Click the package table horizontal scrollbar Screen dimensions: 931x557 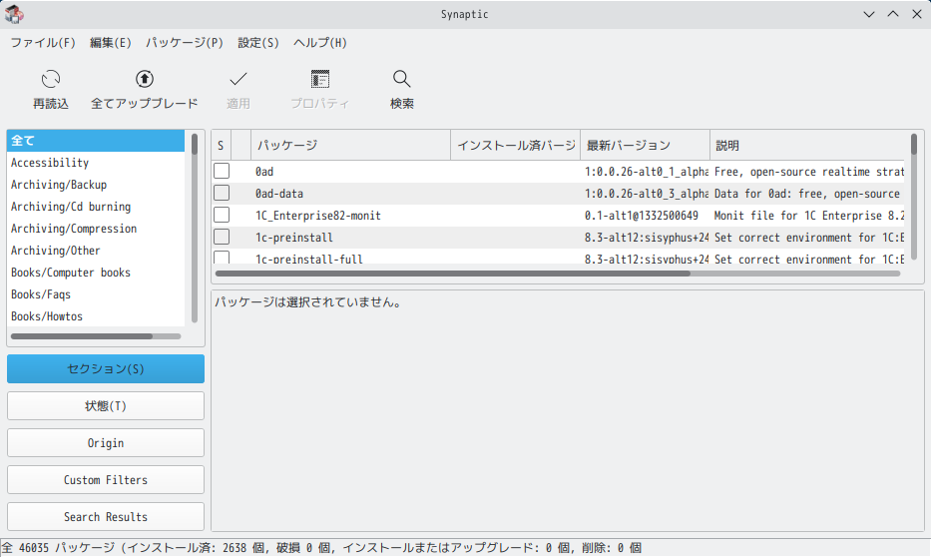click(x=558, y=274)
